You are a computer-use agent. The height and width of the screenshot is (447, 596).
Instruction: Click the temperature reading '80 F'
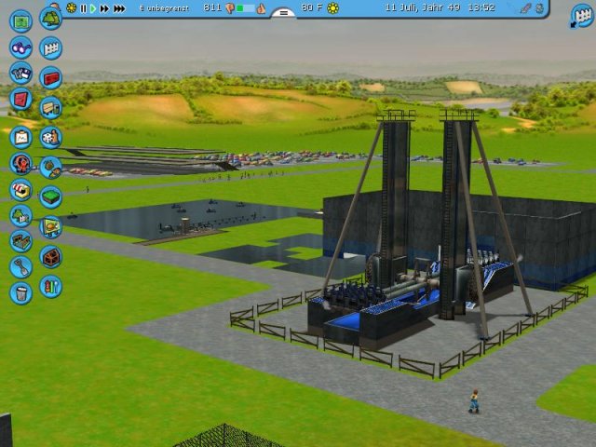coord(311,7)
